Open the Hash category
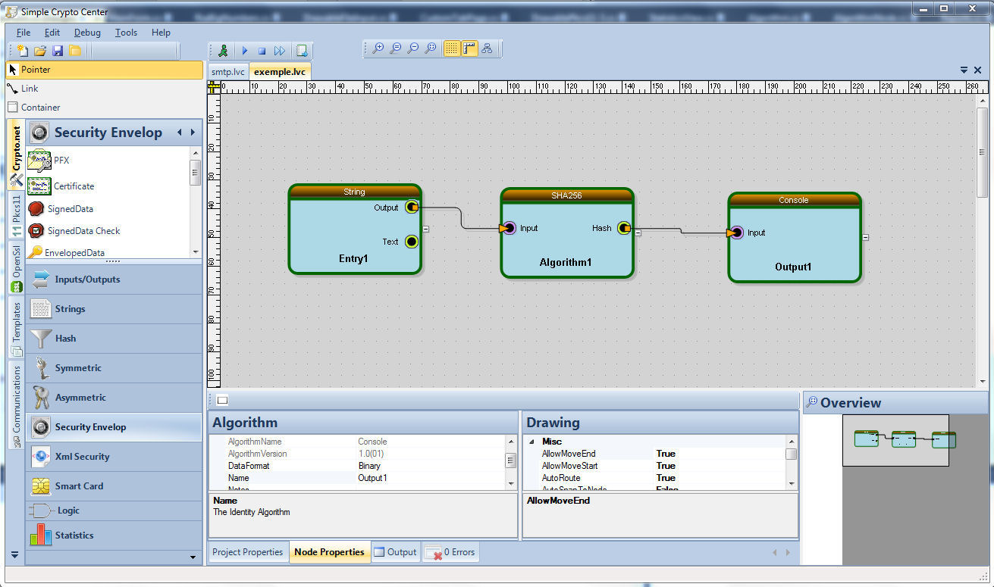The image size is (994, 587). click(x=114, y=339)
